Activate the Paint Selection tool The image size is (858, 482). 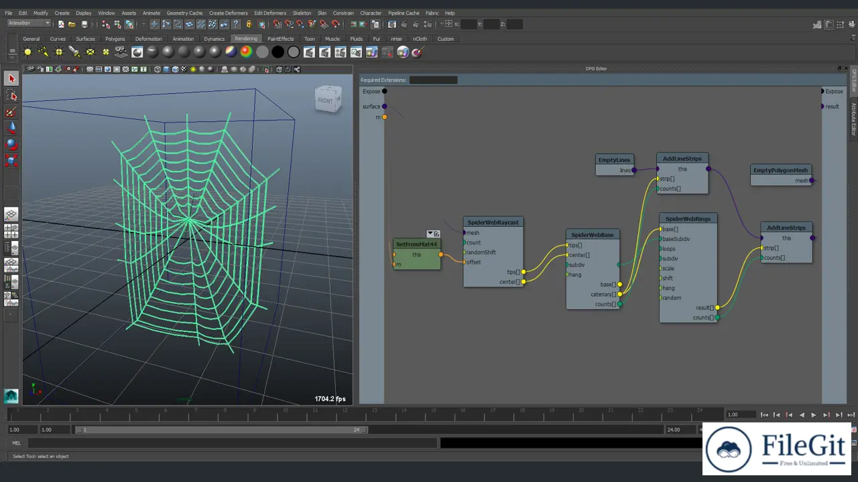click(x=11, y=112)
